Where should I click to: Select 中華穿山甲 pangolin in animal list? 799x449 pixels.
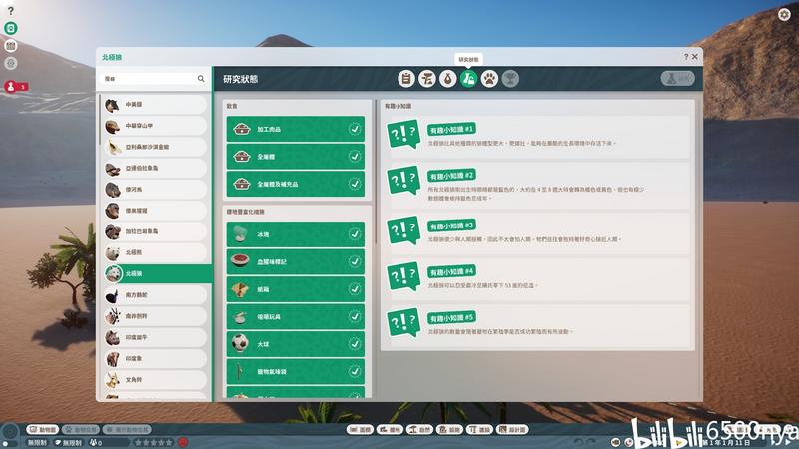pyautogui.click(x=156, y=126)
